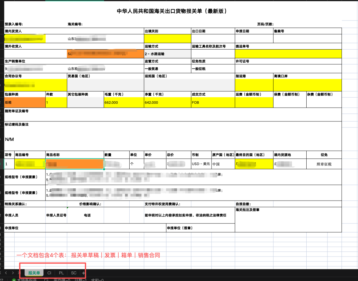This screenshot has height=281, width=358.
Task: Select the 一般征税 cell
Action: point(213,69)
